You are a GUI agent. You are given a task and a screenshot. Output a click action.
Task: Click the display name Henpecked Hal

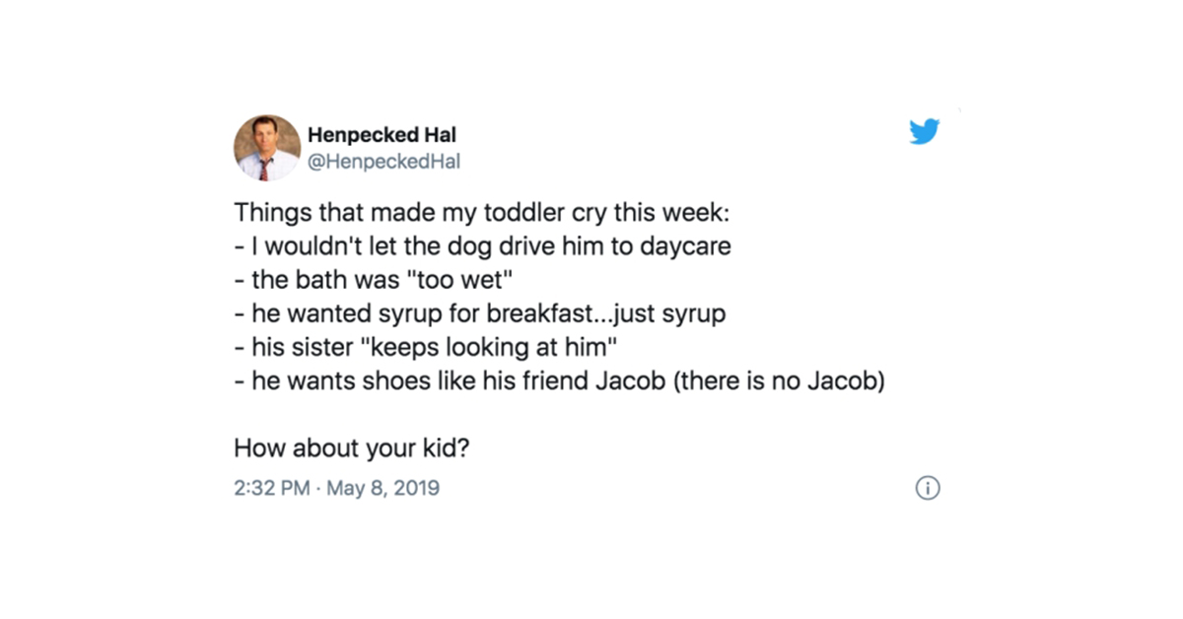click(x=382, y=135)
